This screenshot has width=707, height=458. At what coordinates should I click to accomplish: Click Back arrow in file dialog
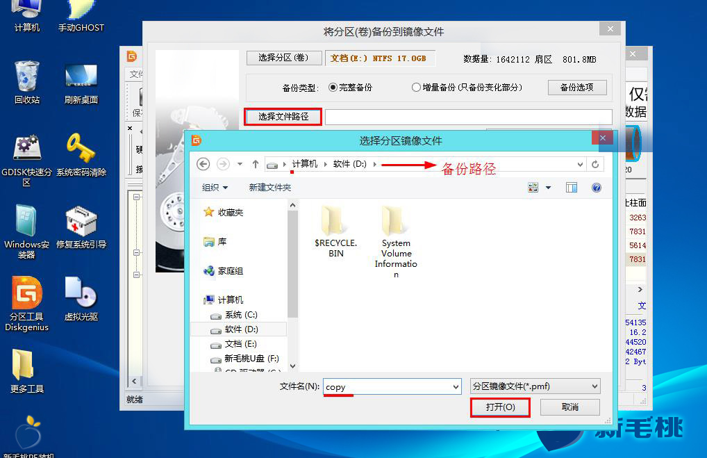click(x=203, y=164)
